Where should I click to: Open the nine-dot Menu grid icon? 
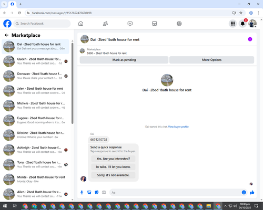coord(232,24)
